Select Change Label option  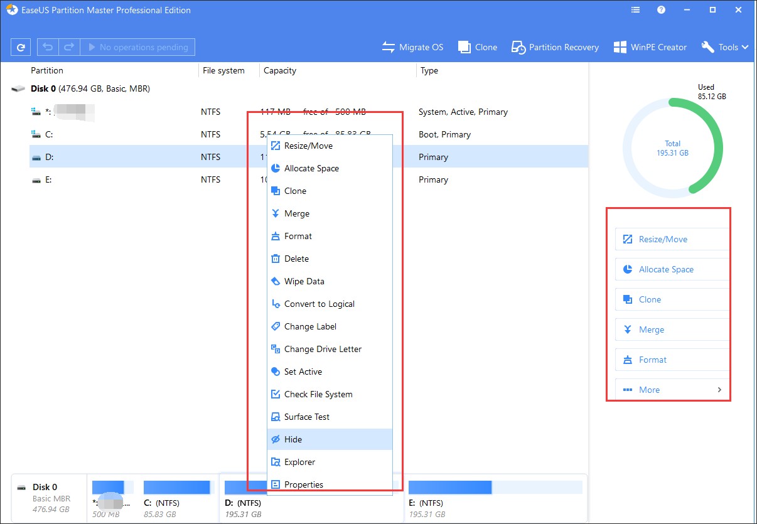(330, 326)
